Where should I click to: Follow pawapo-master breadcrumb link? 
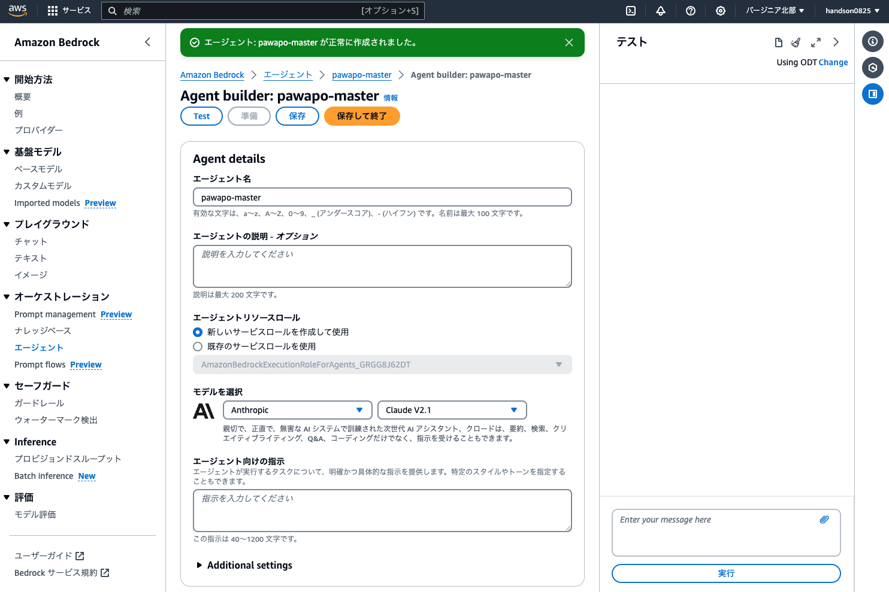click(362, 75)
